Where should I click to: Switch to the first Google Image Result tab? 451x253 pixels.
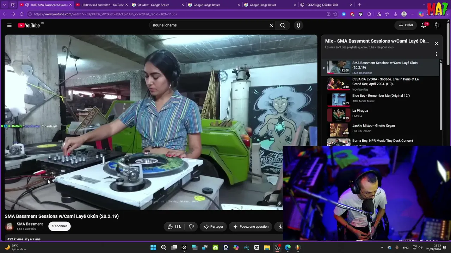tap(214, 5)
